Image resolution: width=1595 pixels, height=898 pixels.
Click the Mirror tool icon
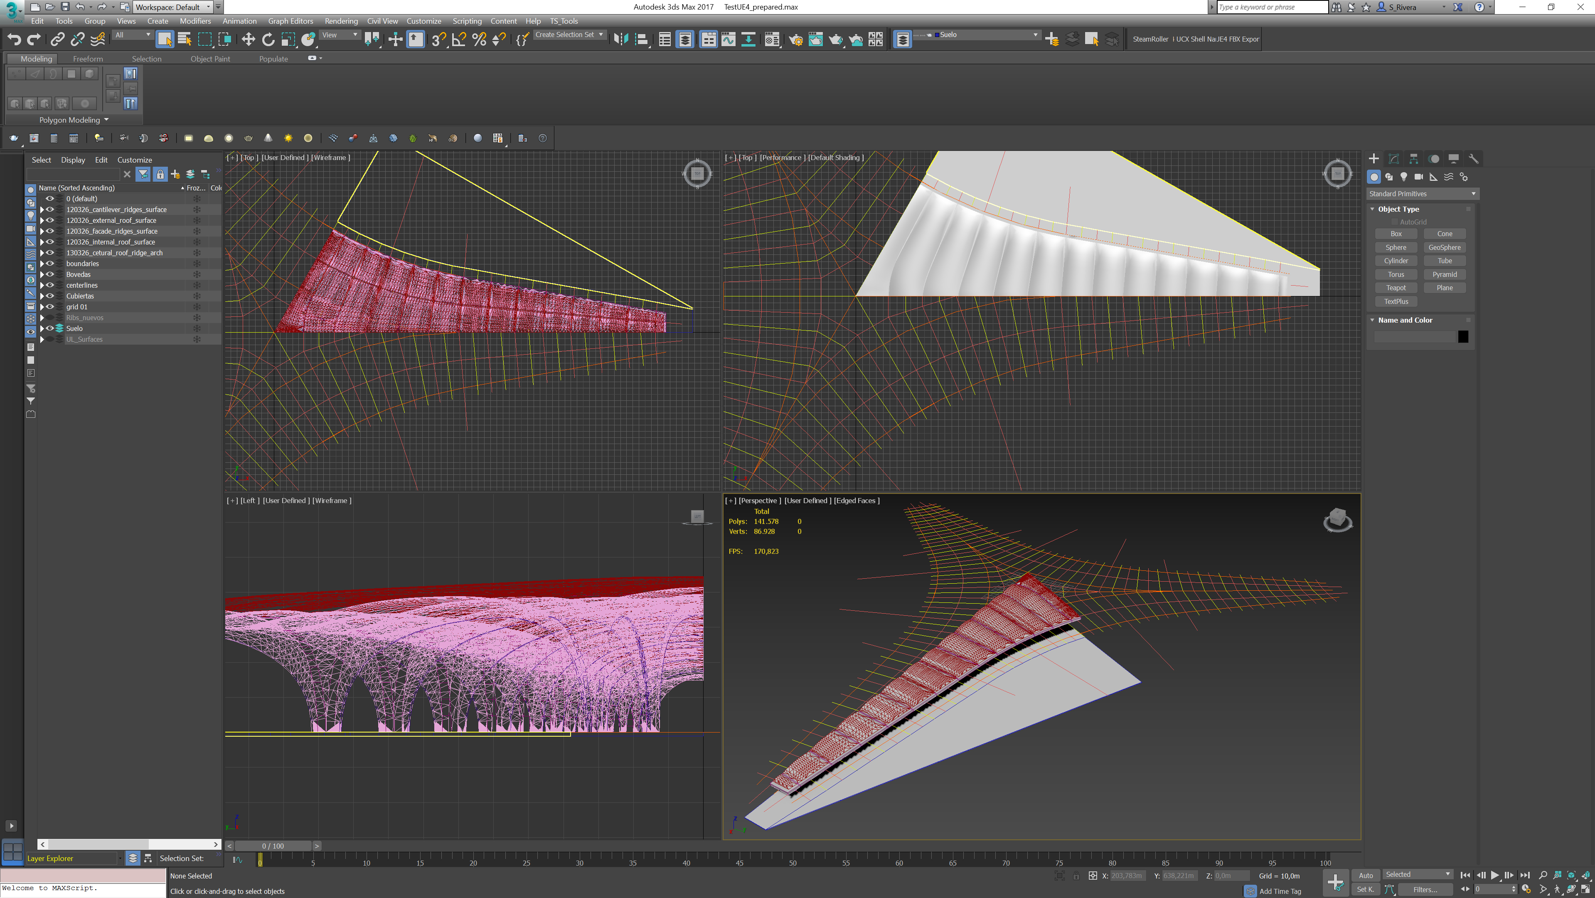(x=620, y=39)
